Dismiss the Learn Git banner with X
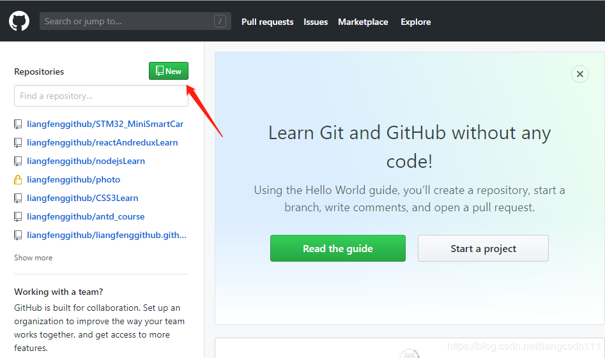The width and height of the screenshot is (605, 358). (580, 74)
